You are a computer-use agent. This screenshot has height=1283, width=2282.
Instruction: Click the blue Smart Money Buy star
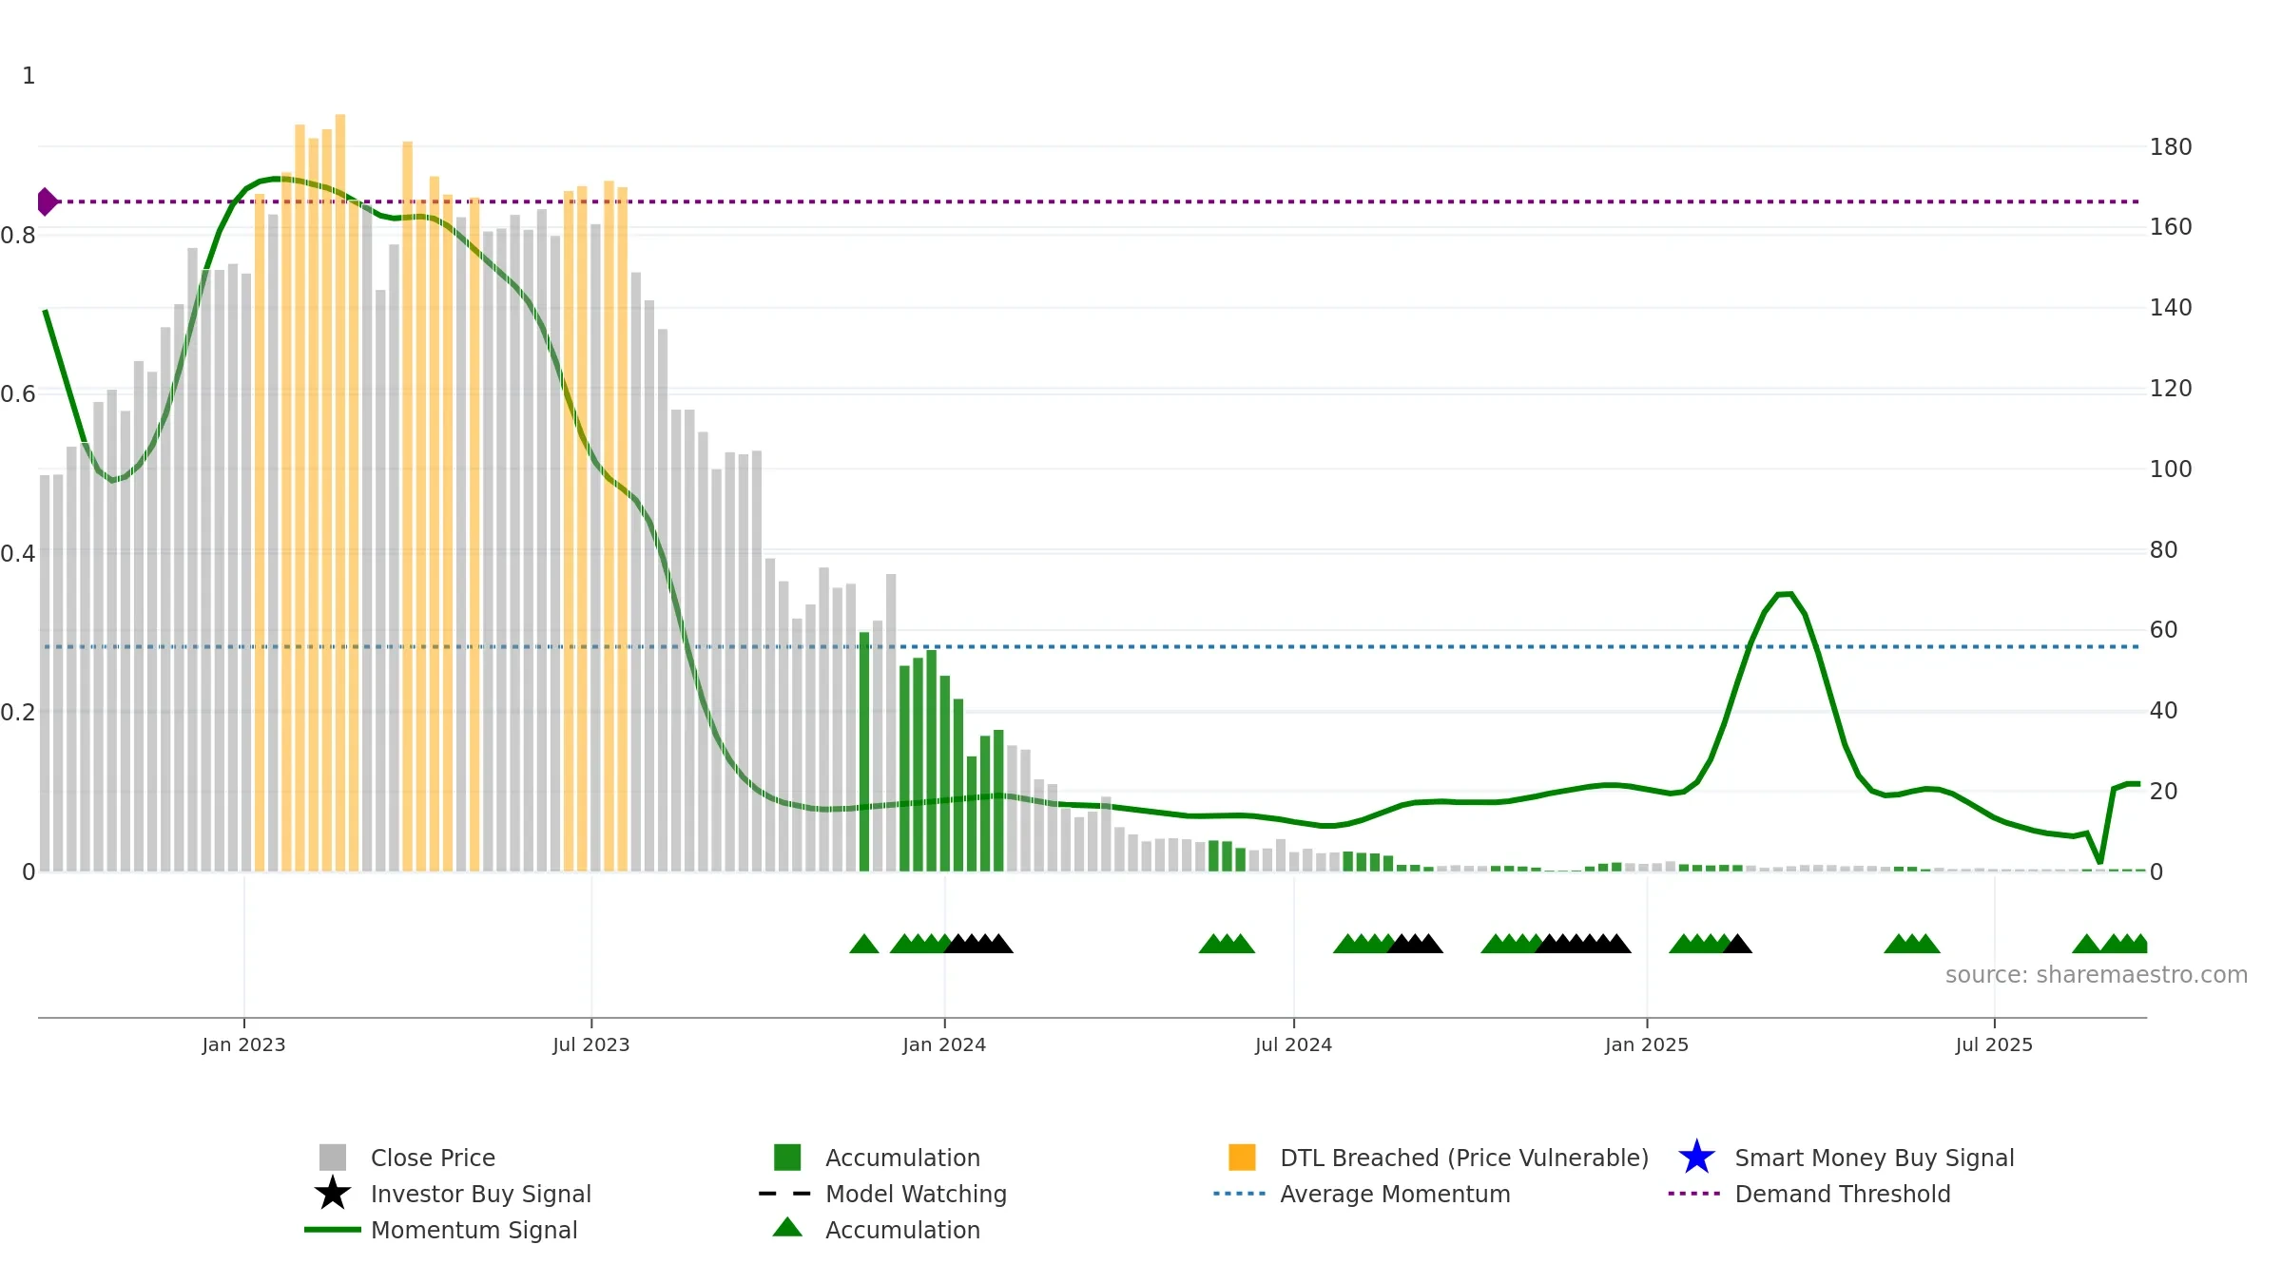coord(1696,1157)
